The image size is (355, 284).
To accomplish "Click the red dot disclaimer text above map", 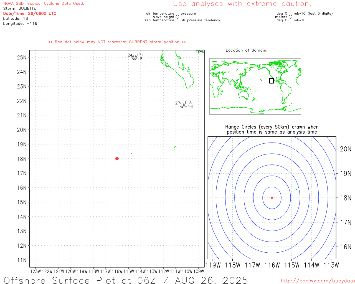I will tap(117, 42).
